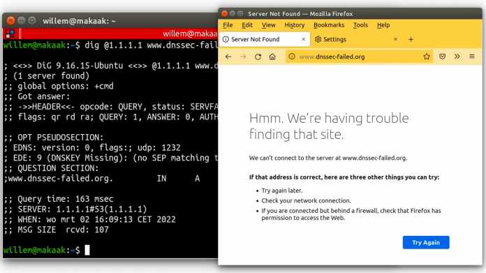Click 'EDNS: version: 0, flags:; udp: 1232' line
Image resolution: width=486 pixels, height=273 pixels.
tap(92, 148)
